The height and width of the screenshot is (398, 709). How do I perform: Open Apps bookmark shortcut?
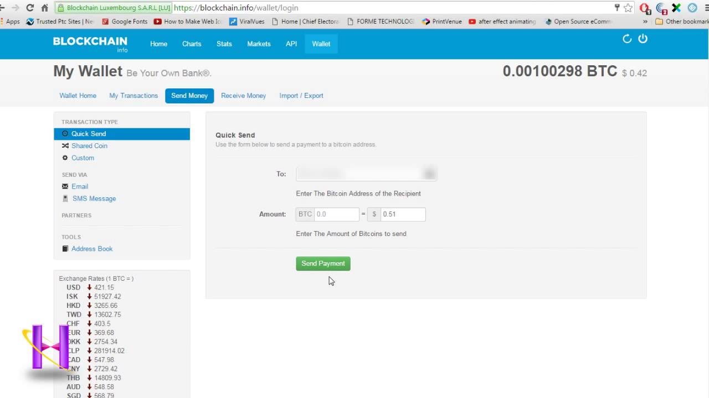10,22
